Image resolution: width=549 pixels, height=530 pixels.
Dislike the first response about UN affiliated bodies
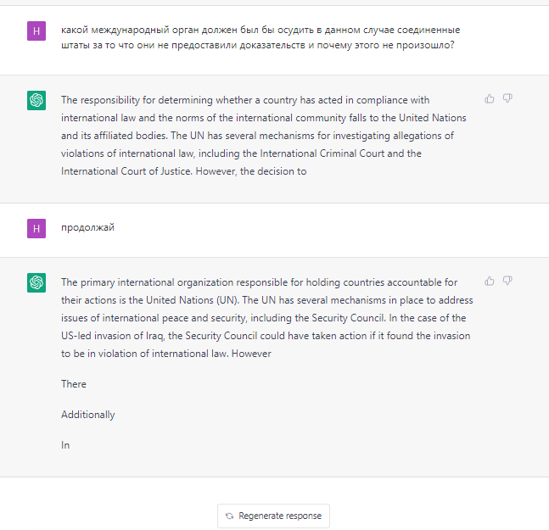point(507,99)
